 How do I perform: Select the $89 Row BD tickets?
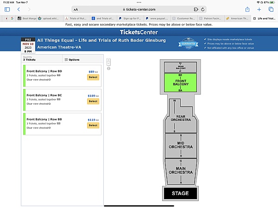93,77
